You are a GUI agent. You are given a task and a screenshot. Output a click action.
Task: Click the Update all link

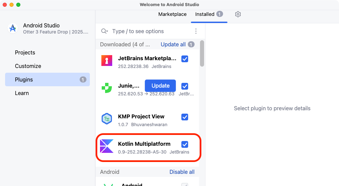coord(173,44)
